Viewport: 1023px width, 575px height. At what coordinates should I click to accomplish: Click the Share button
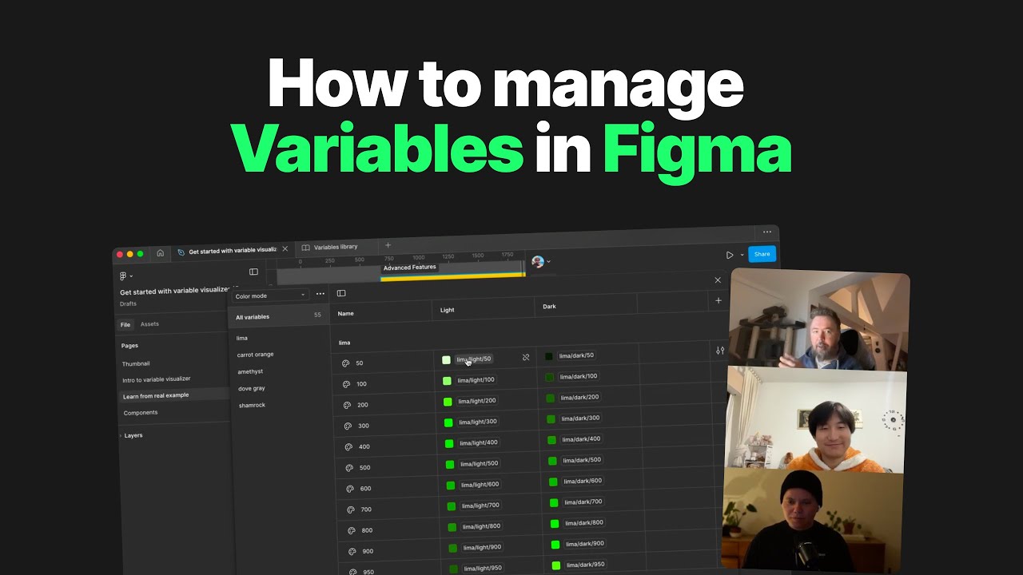[762, 255]
